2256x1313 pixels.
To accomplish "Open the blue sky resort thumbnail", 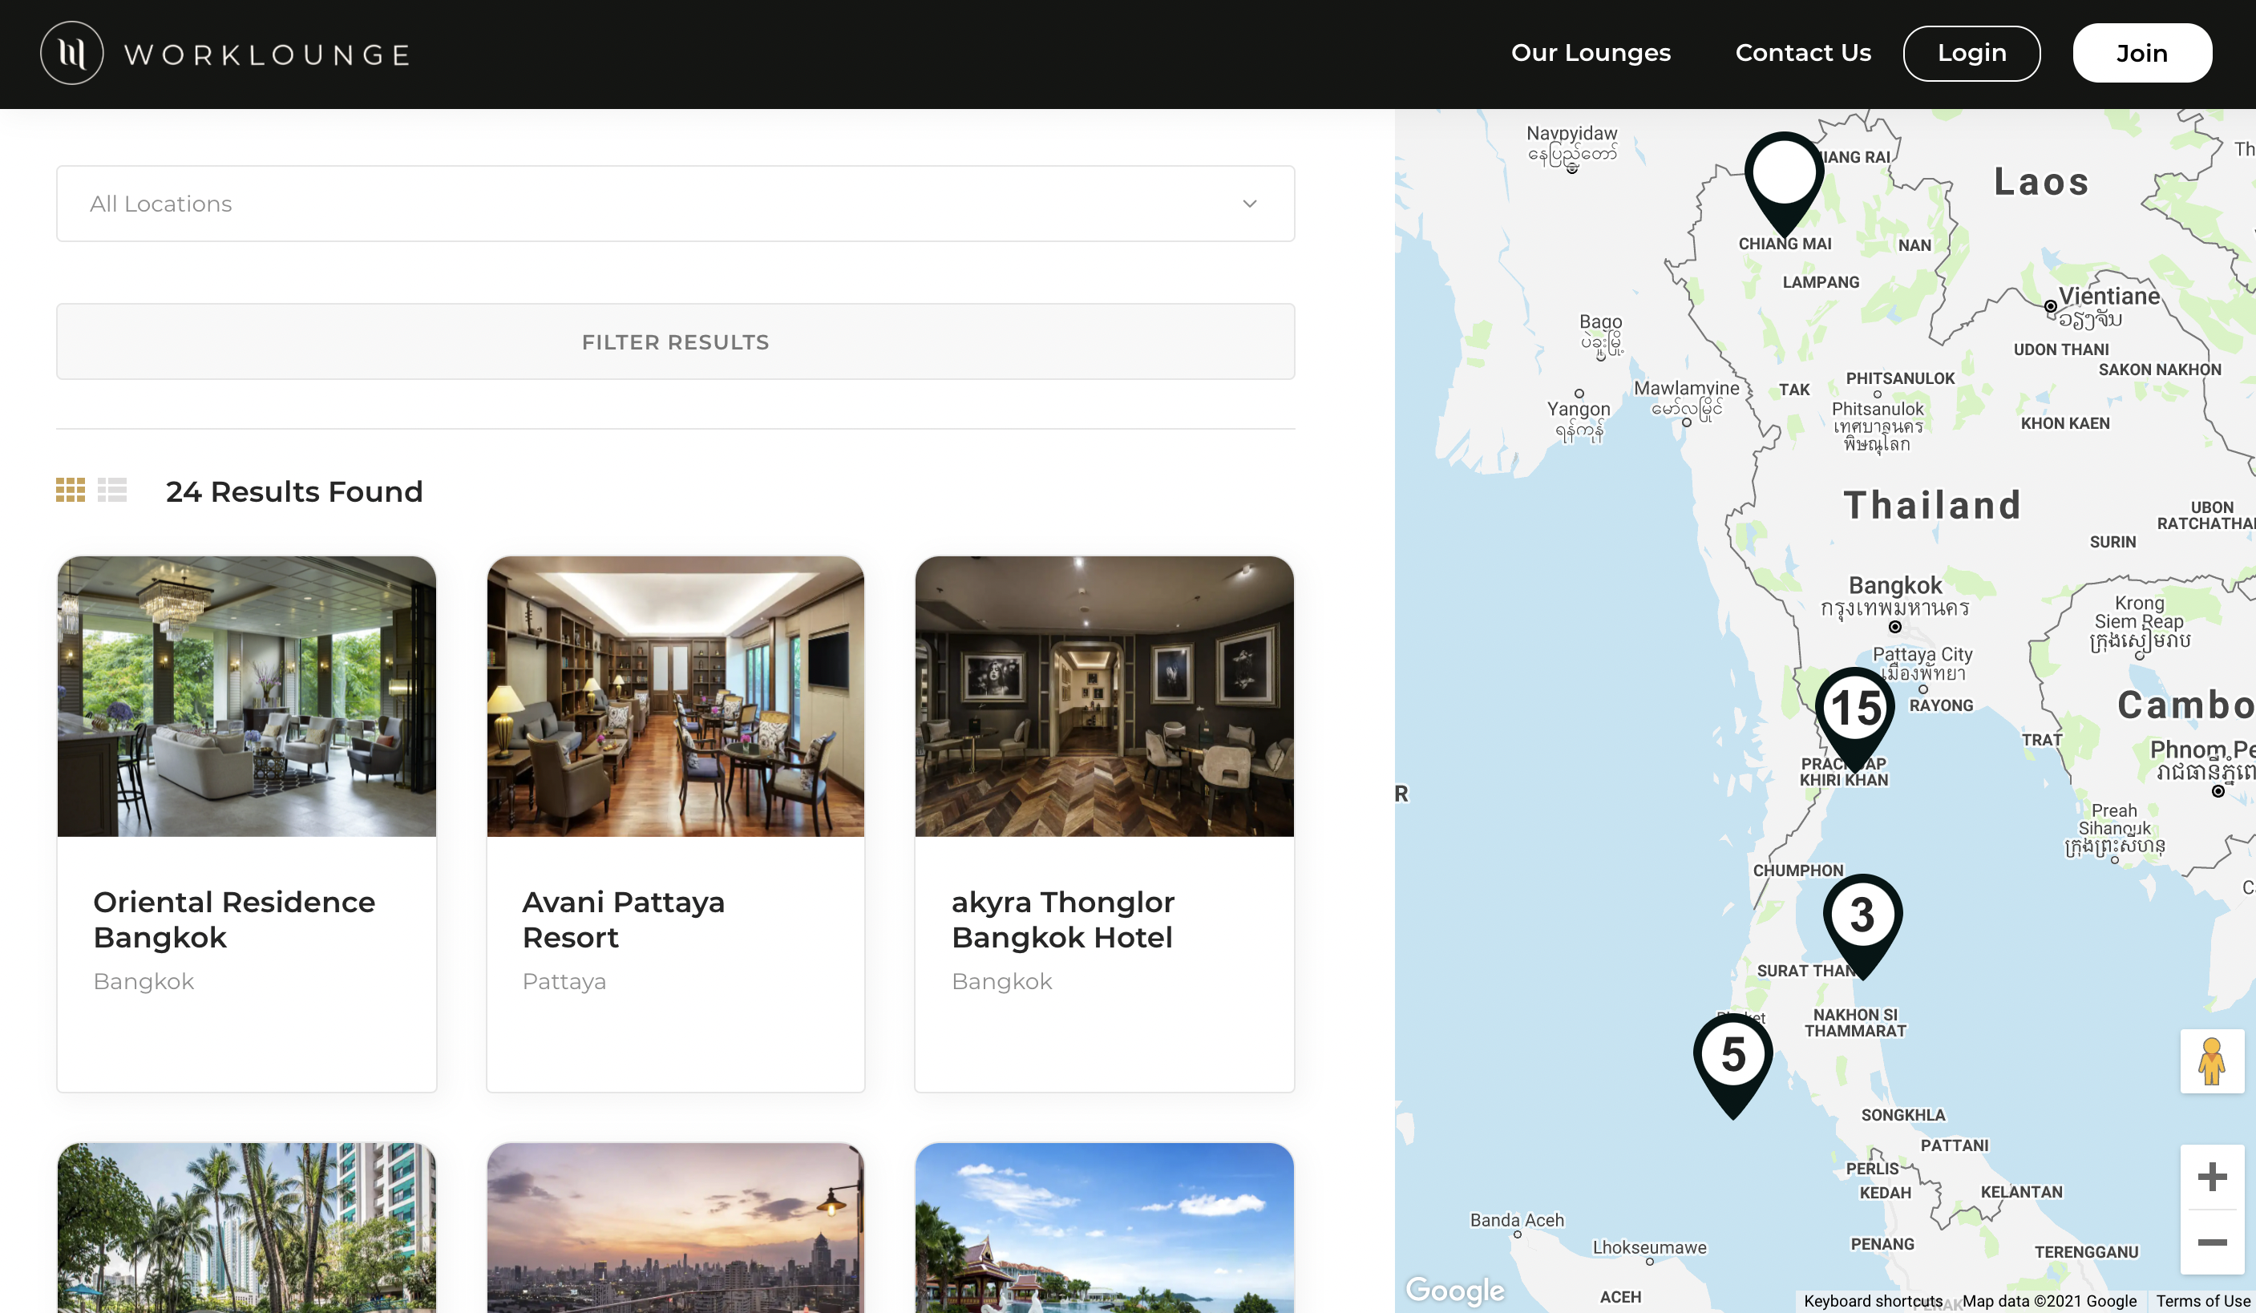I will click(x=1105, y=1228).
